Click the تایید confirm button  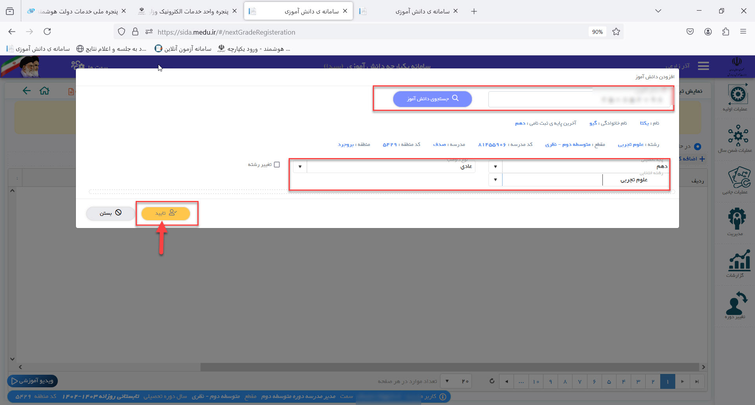(x=166, y=213)
